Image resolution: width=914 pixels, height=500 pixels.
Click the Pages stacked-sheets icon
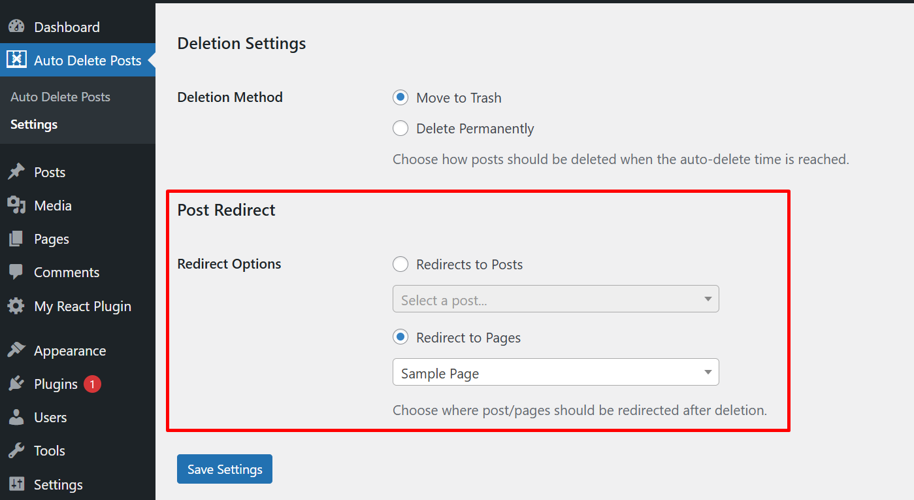click(16, 239)
